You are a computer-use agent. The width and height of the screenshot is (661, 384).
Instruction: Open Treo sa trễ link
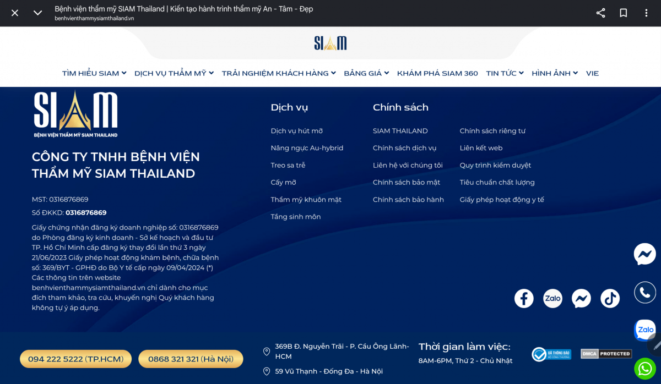[x=288, y=165]
